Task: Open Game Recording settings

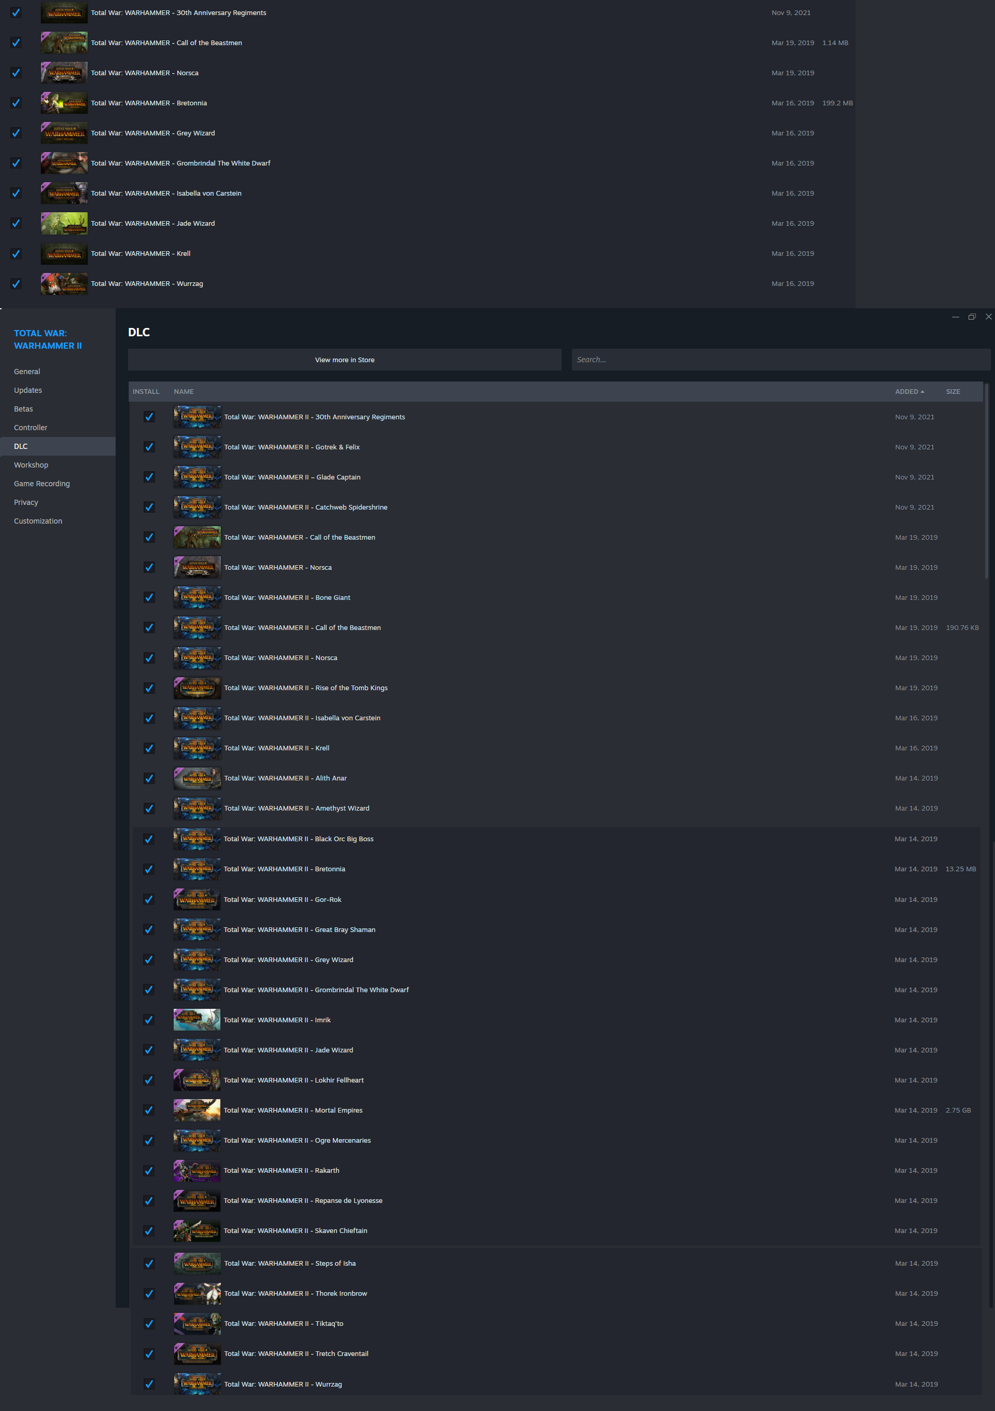Action: point(58,484)
